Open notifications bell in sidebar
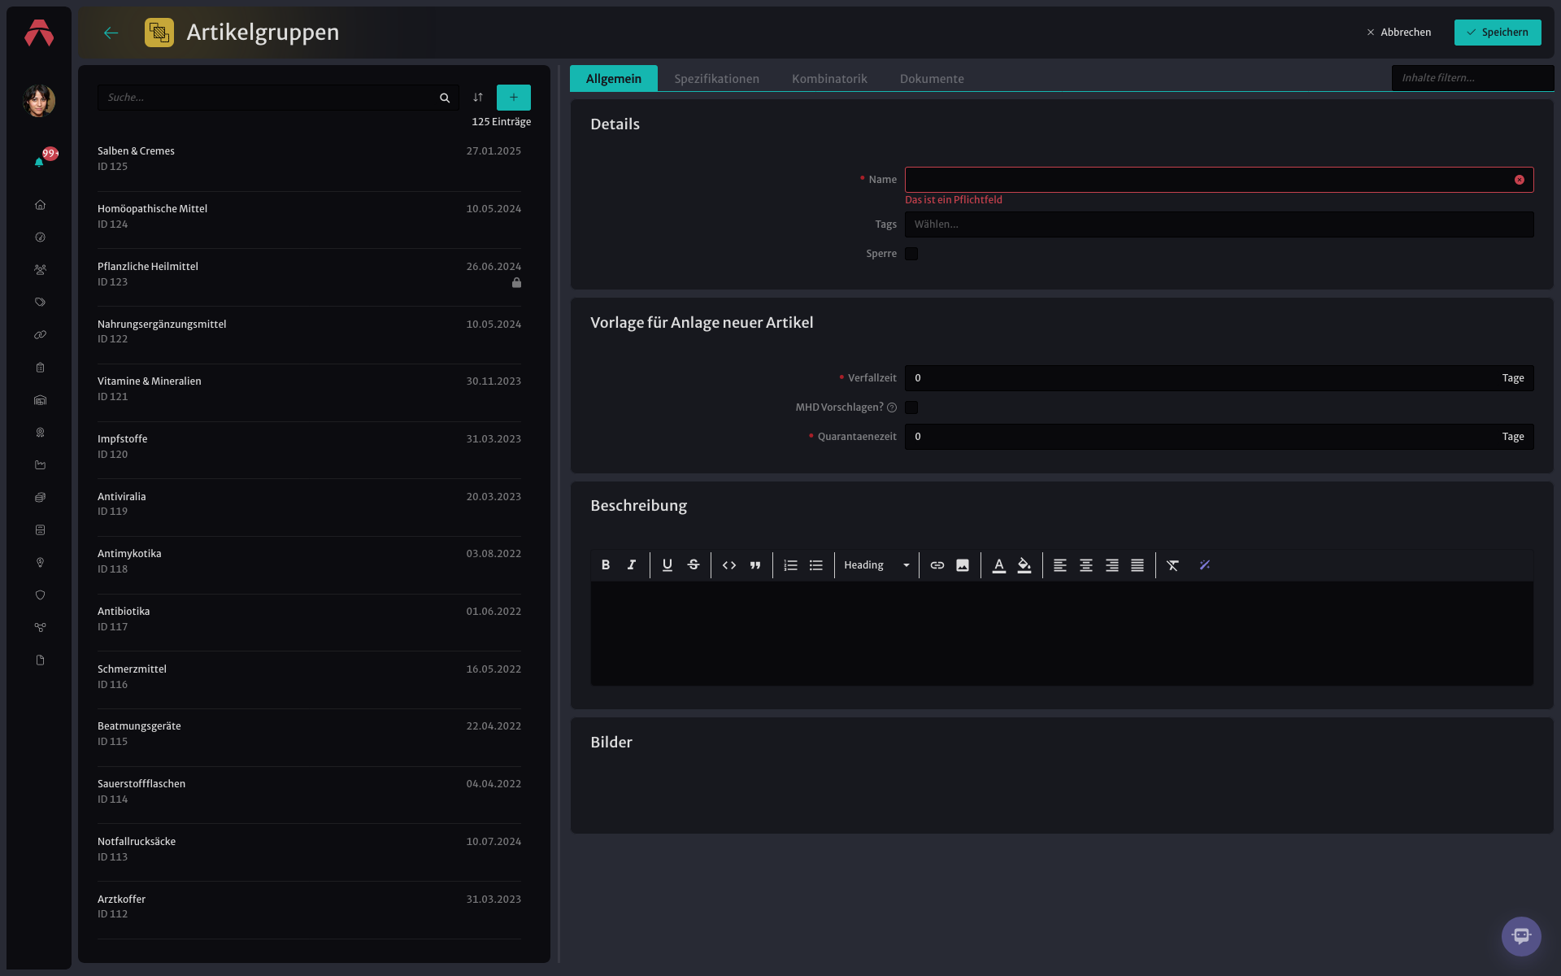 (39, 162)
